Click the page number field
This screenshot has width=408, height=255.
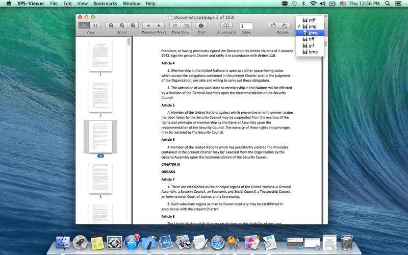[246, 26]
